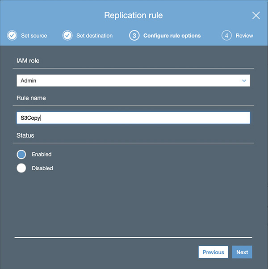Click the Status section heading
Image resolution: width=268 pixels, height=269 pixels.
click(x=25, y=135)
